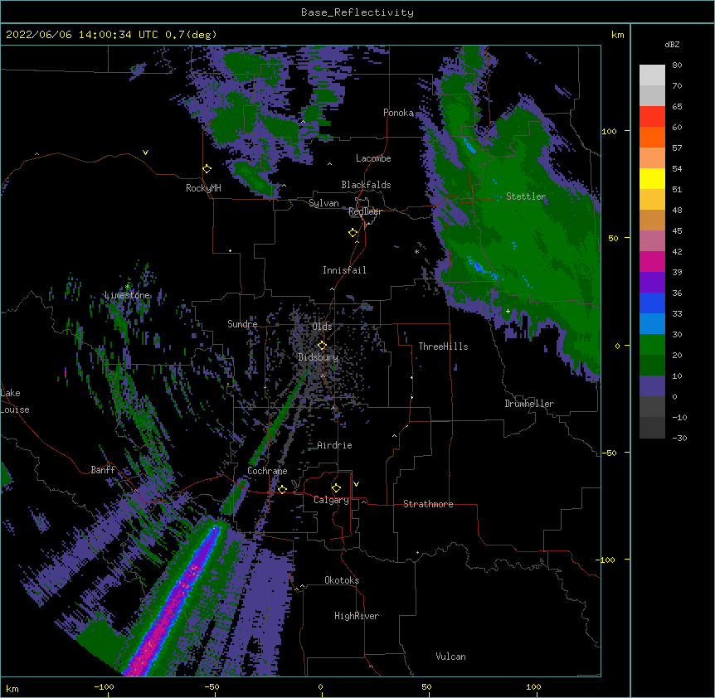Viewport: 715px width, 698px height.
Task: Click the RockyMH label
Action: click(x=203, y=188)
